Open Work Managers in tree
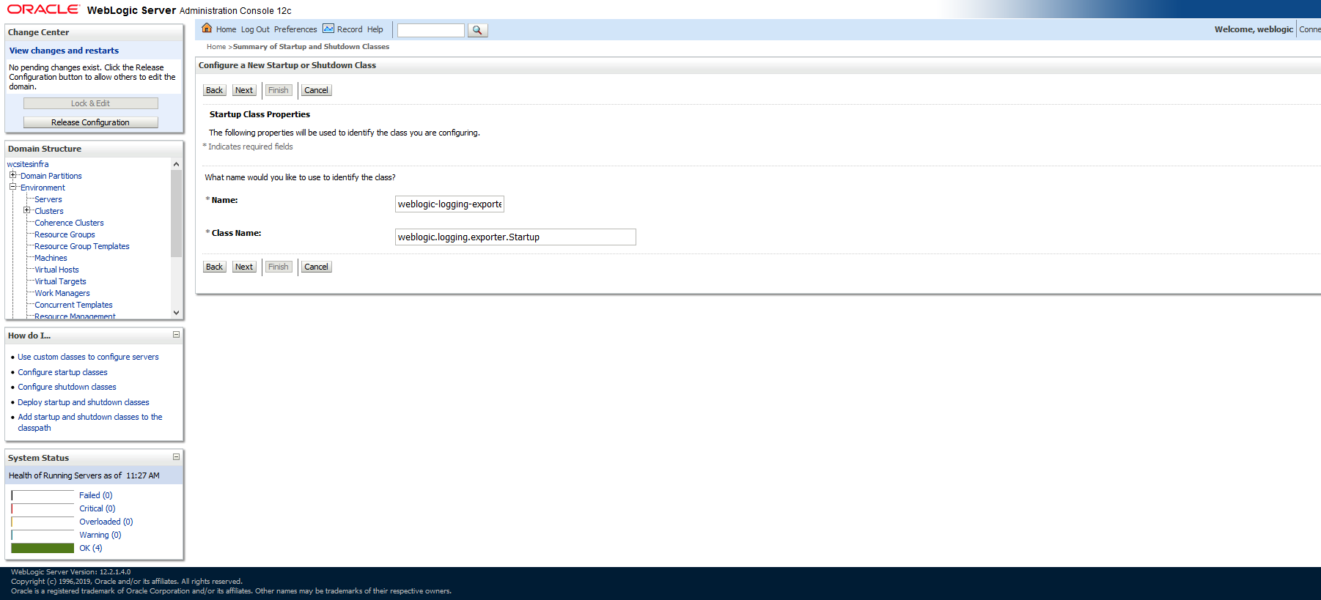Viewport: 1321px width, 600px height. tap(62, 293)
